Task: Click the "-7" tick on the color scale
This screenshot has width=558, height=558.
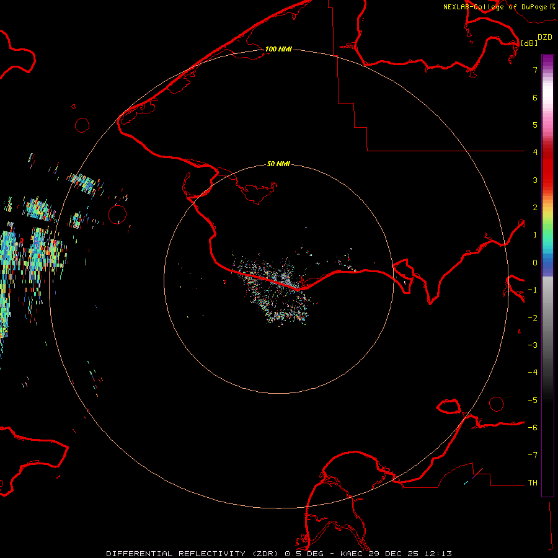Action: (x=533, y=455)
